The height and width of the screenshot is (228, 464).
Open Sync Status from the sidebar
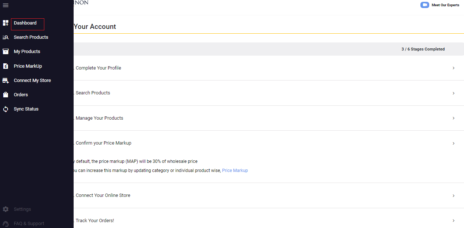coord(26,109)
